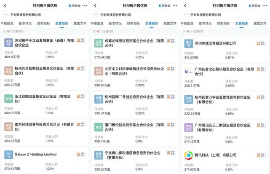Image resolution: width=270 pixels, height=174 pixels.
Task: Open the three-dot more menu in right screen
Action: tap(265, 5)
